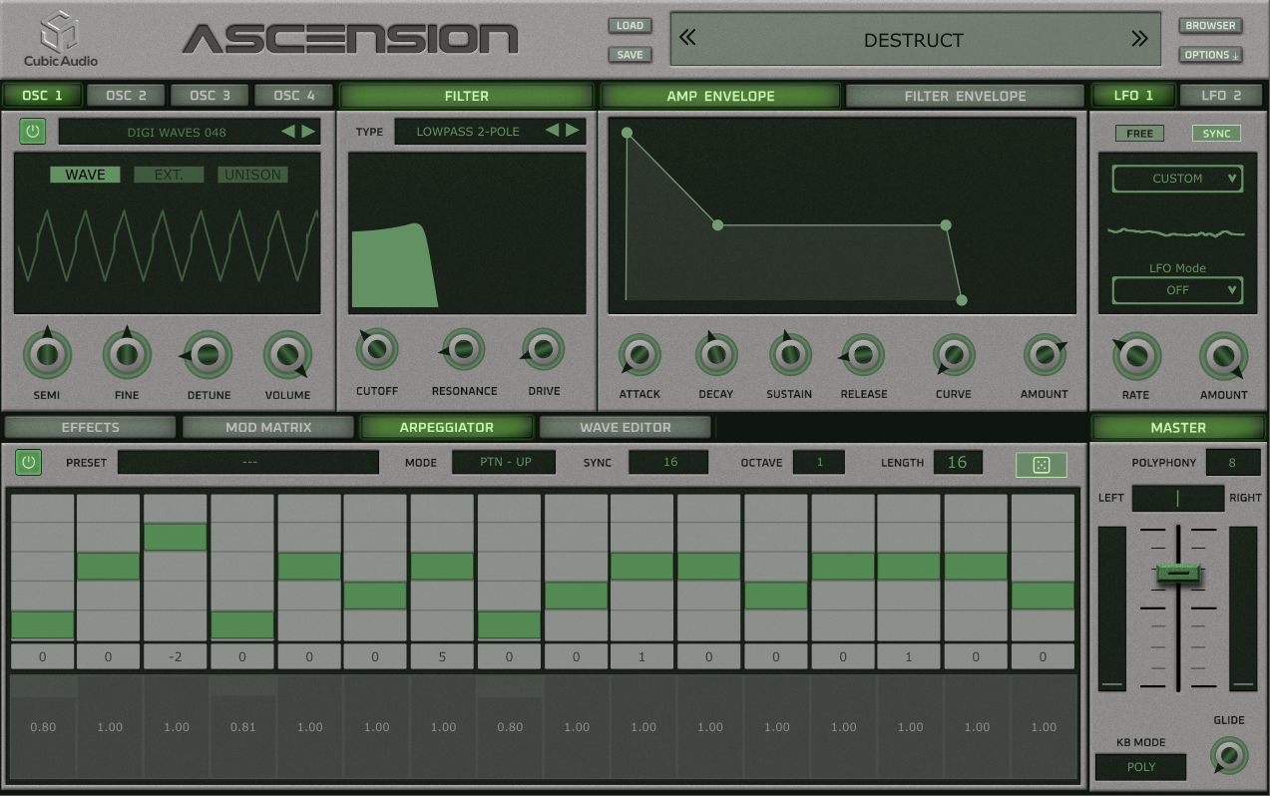Open the arpeggiator SYNC value selector
Viewport: 1270px width, 796px height.
point(668,462)
